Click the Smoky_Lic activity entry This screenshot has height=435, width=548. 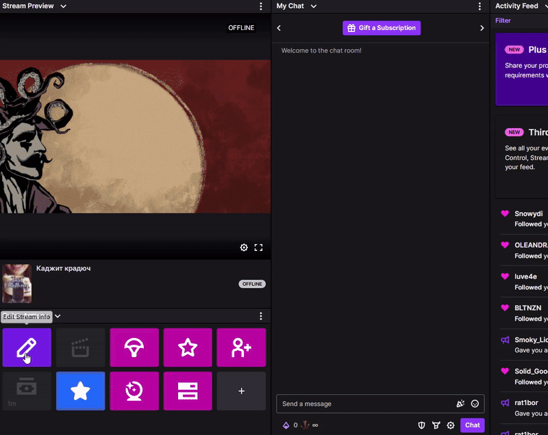tap(524, 345)
